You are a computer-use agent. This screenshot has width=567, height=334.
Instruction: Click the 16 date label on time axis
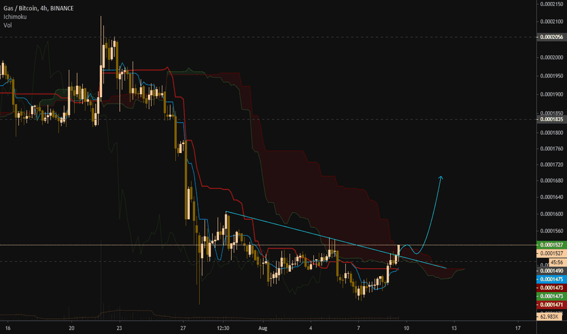point(8,328)
